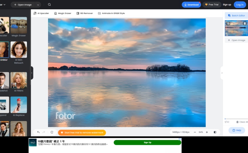The image size is (248, 153).
Task: Open the AI Filters tool
Action: tap(19, 80)
